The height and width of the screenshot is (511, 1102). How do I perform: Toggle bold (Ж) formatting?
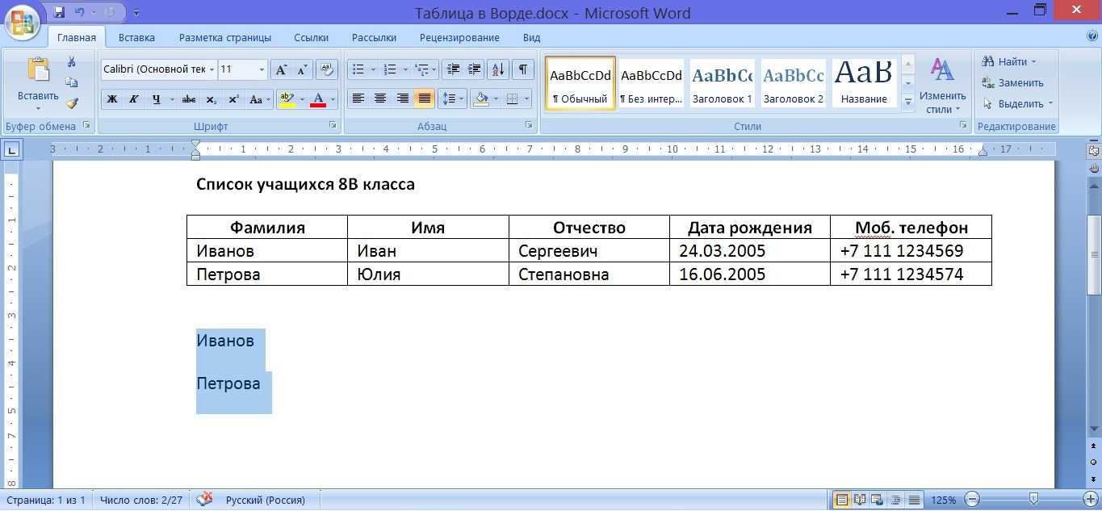point(112,100)
